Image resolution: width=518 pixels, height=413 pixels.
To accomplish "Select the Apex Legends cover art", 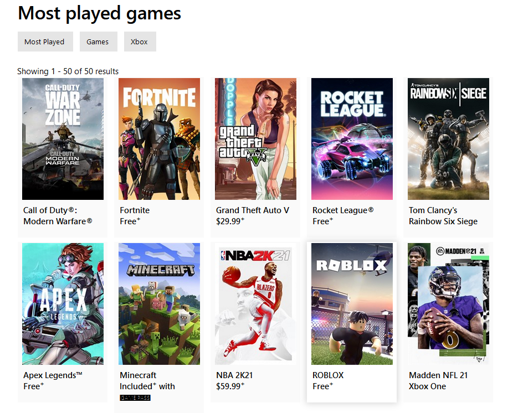I will coord(63,304).
